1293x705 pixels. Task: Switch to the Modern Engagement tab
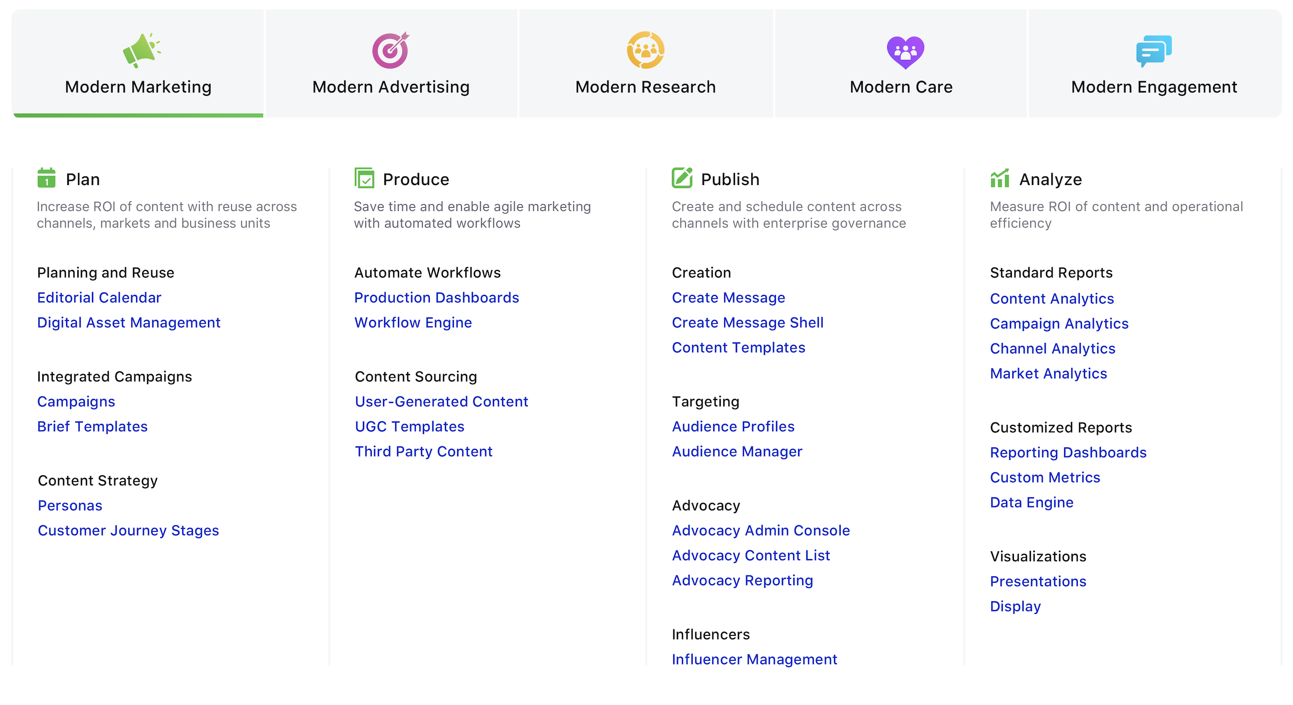point(1154,86)
